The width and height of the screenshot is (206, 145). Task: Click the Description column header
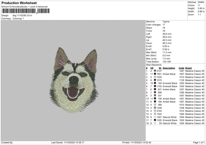point(169,68)
